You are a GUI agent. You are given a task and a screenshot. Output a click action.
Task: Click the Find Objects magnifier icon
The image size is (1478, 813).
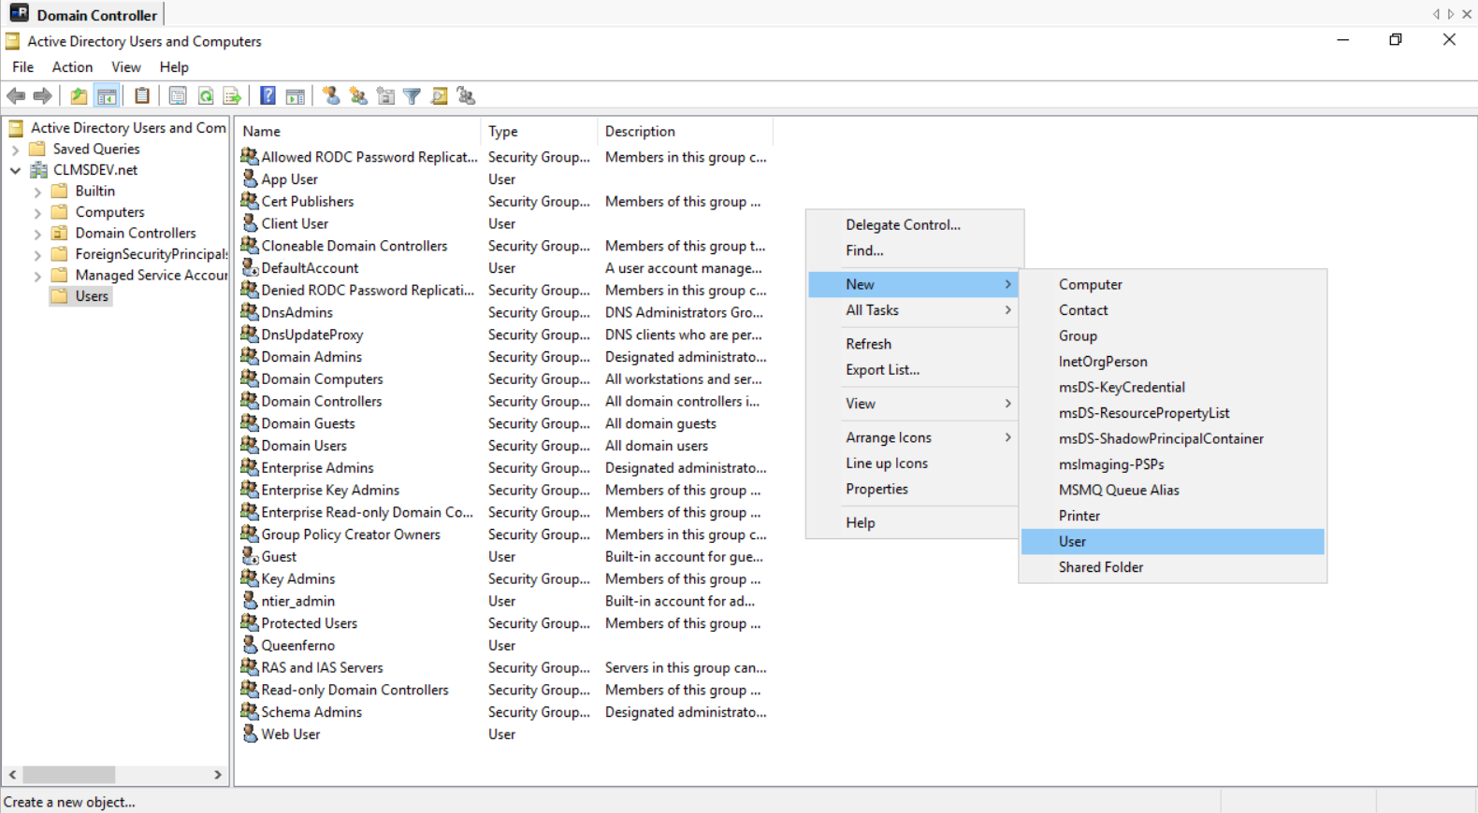(x=439, y=96)
